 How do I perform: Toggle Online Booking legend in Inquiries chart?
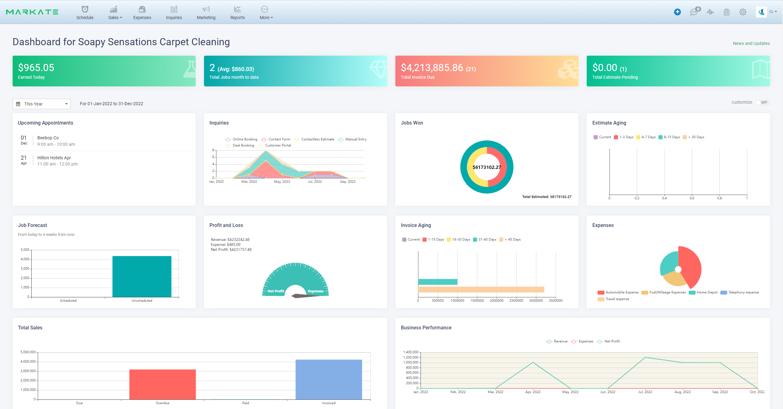[241, 139]
